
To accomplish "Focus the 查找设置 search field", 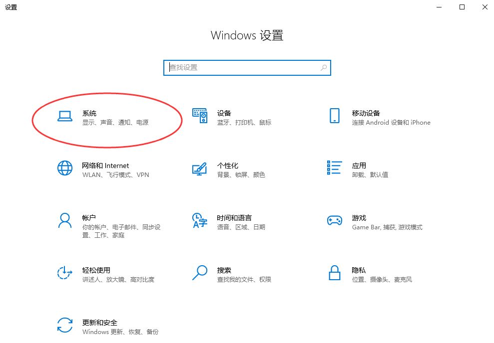I will [247, 68].
